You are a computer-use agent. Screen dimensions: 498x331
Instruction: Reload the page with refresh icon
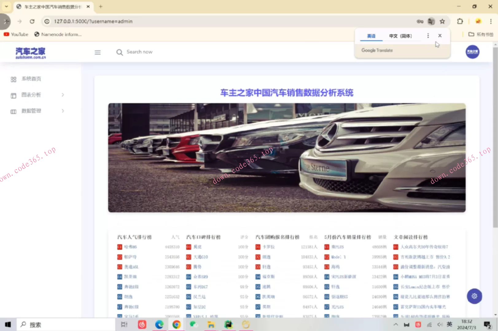pyautogui.click(x=32, y=21)
